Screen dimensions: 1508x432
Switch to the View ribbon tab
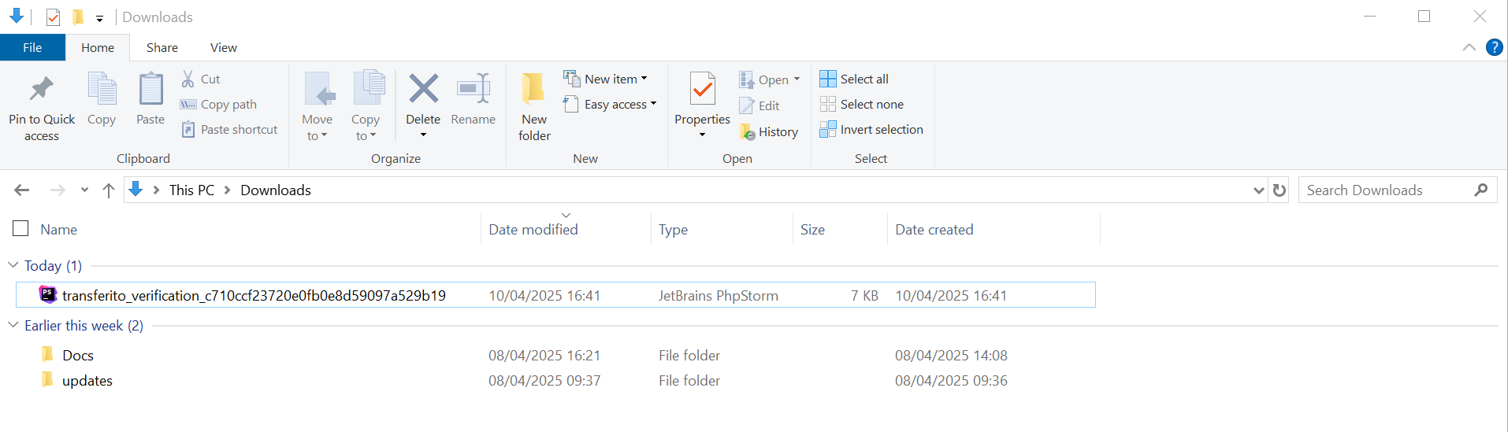point(224,48)
